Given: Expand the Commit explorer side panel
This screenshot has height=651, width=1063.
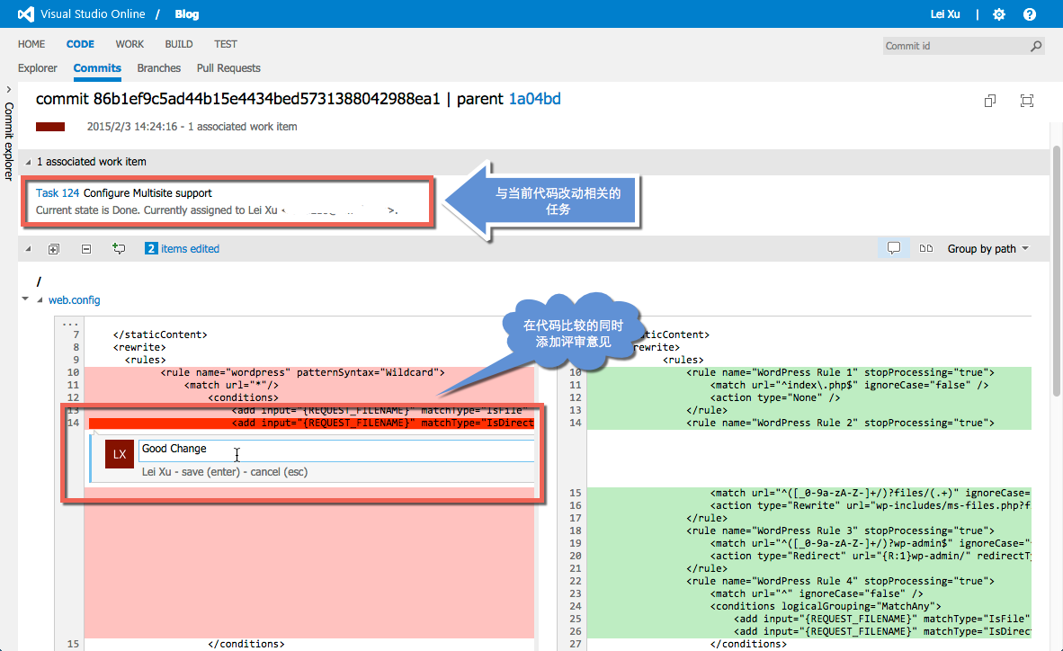Looking at the screenshot, I should (8, 89).
